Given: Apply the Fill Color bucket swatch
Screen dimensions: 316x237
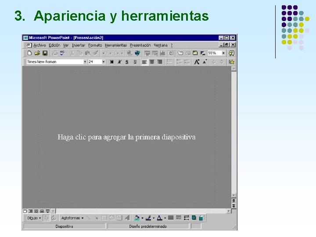Looking at the screenshot, I should [137, 218].
